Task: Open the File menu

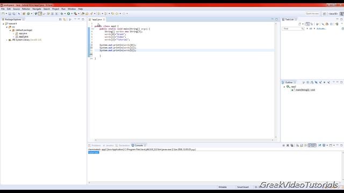Action: pos(3,9)
